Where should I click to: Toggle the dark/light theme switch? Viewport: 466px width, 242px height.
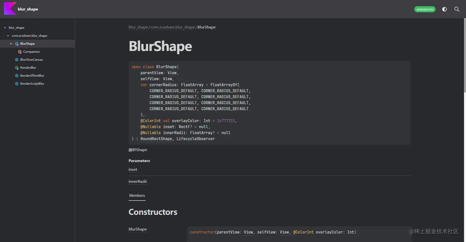[444, 9]
